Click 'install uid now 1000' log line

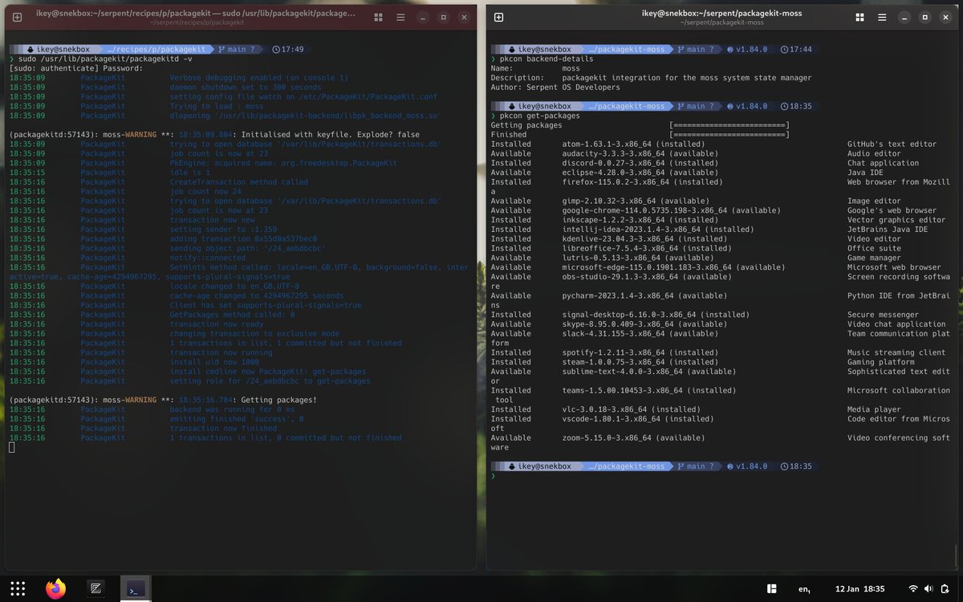(x=134, y=362)
